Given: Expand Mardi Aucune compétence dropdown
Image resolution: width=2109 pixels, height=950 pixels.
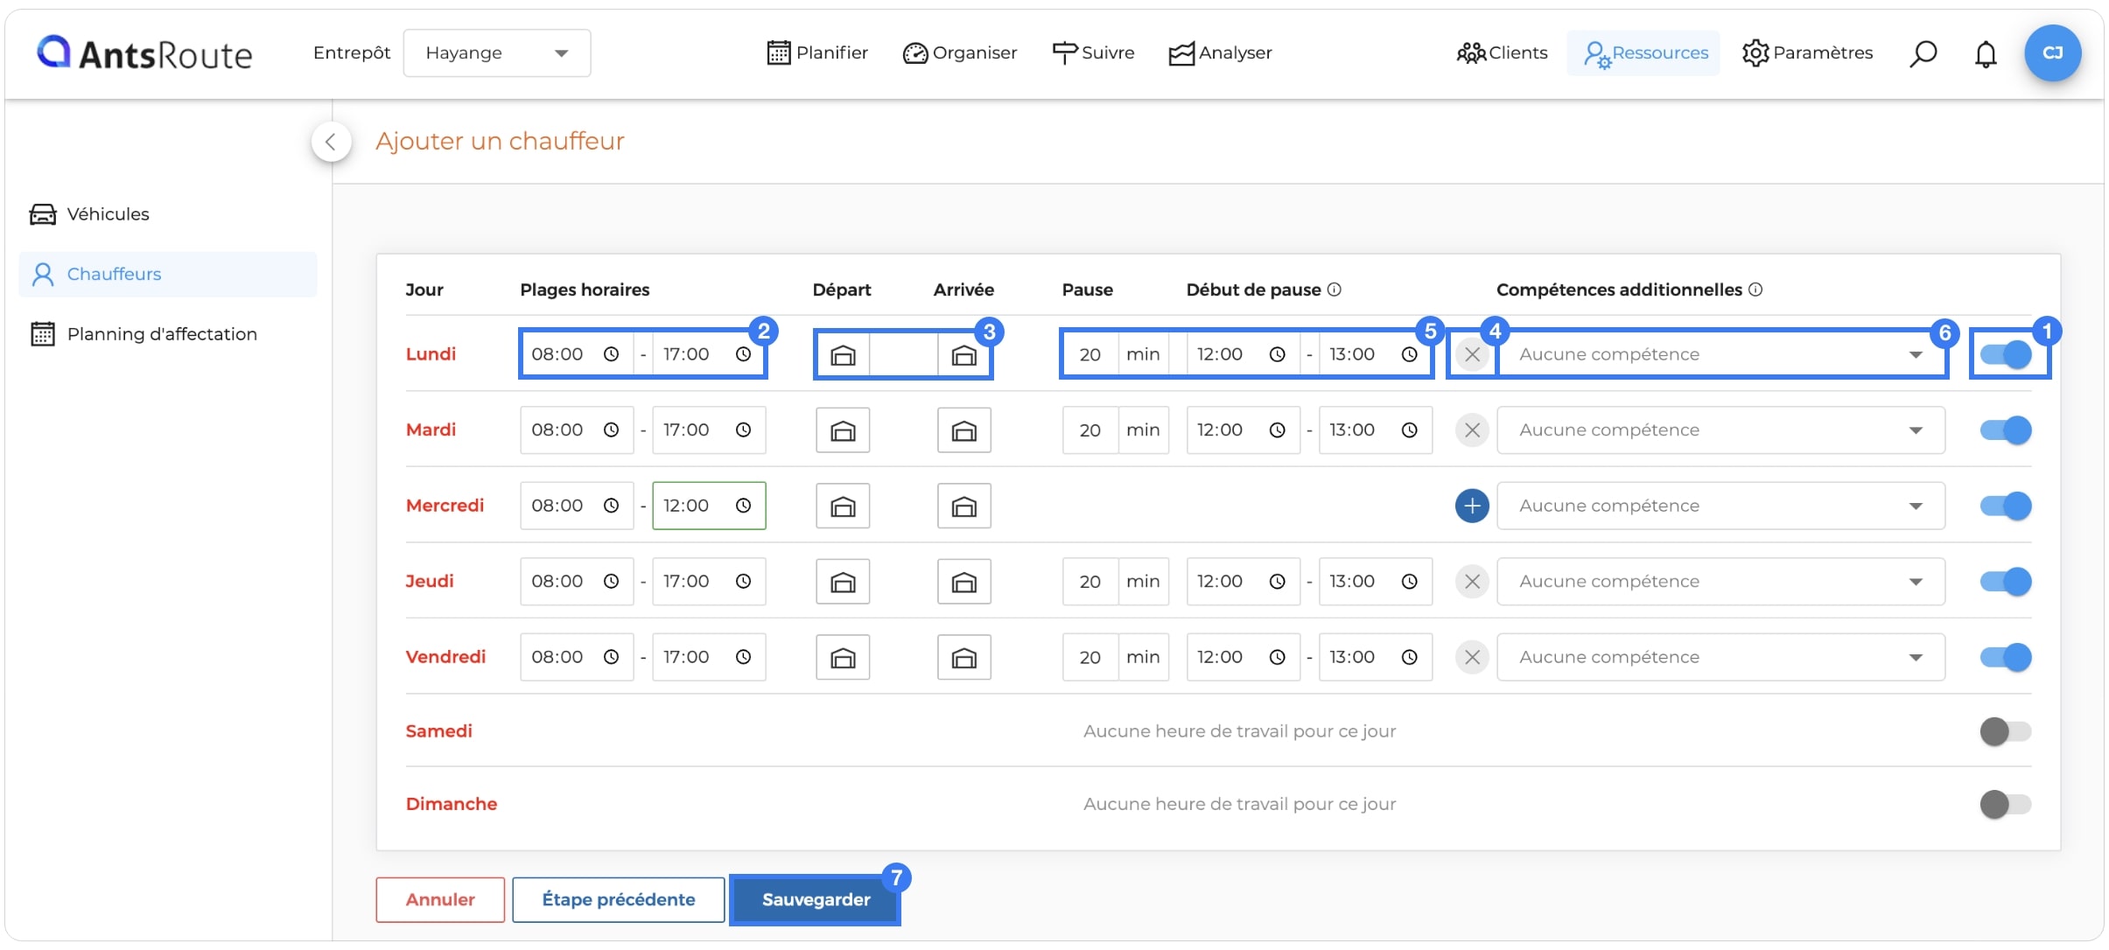Looking at the screenshot, I should [1720, 430].
